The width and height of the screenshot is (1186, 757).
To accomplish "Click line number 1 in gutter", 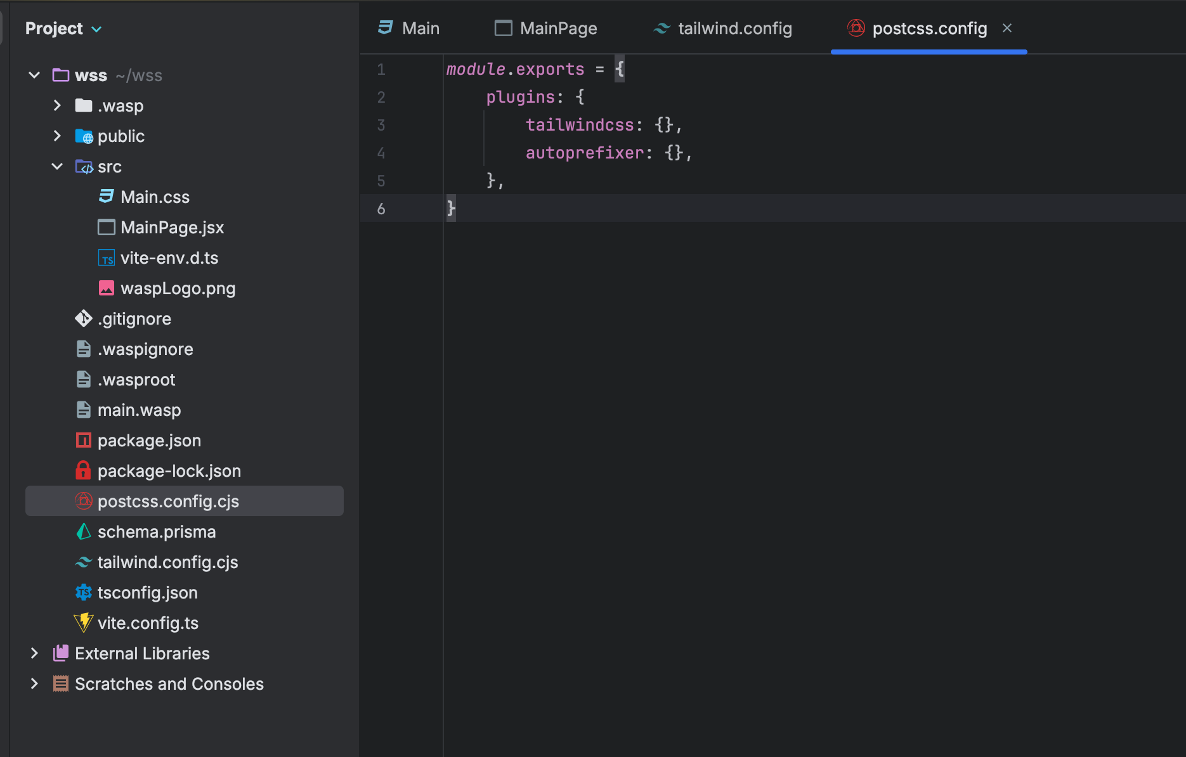I will (x=381, y=69).
